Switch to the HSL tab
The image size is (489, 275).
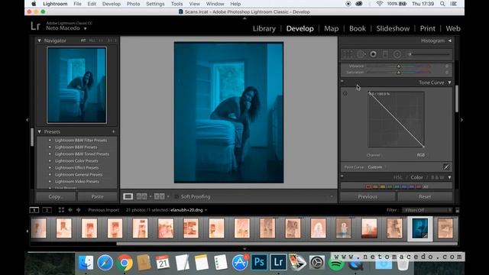397,177
